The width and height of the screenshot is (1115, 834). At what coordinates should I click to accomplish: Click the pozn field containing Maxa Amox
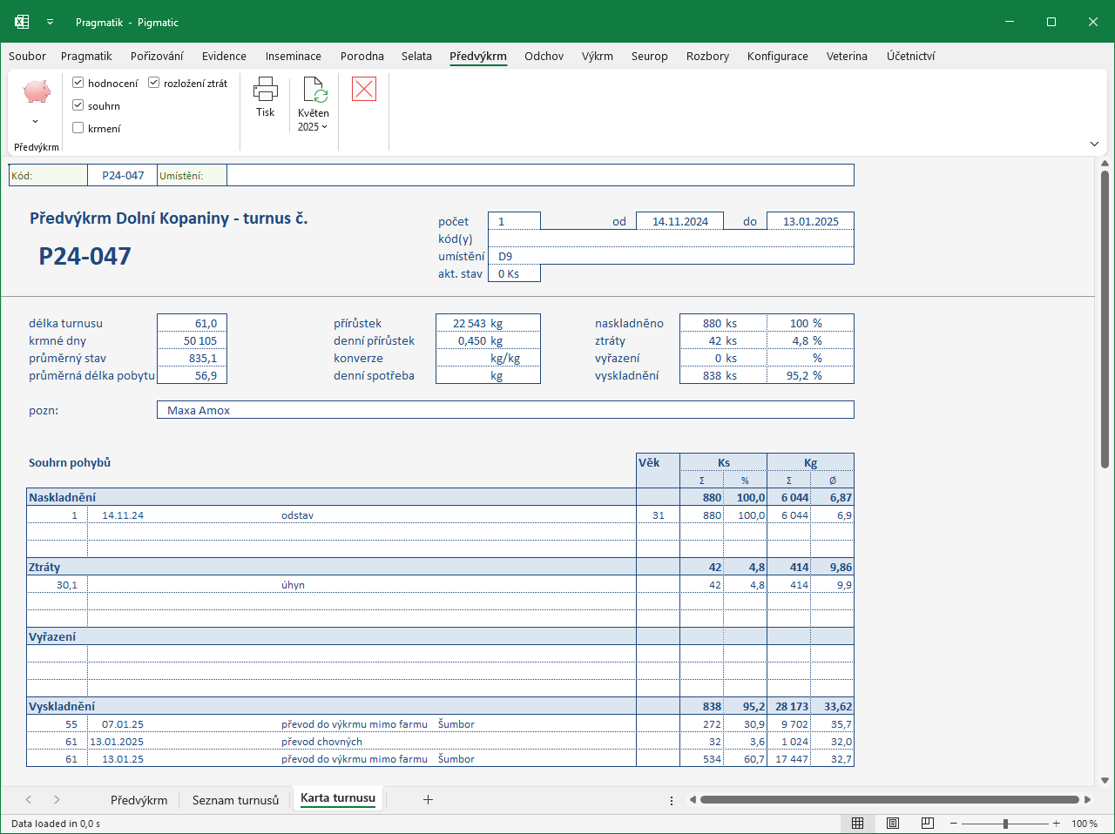point(505,410)
